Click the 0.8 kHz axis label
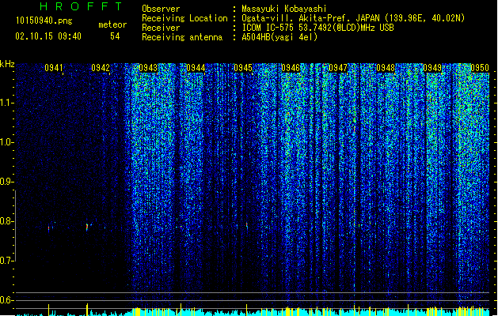Viewport: 498px width, 316px height. 7,221
